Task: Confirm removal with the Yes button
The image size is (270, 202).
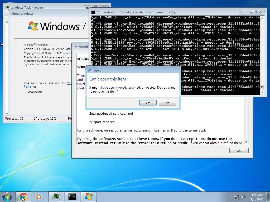Action: click(148, 103)
